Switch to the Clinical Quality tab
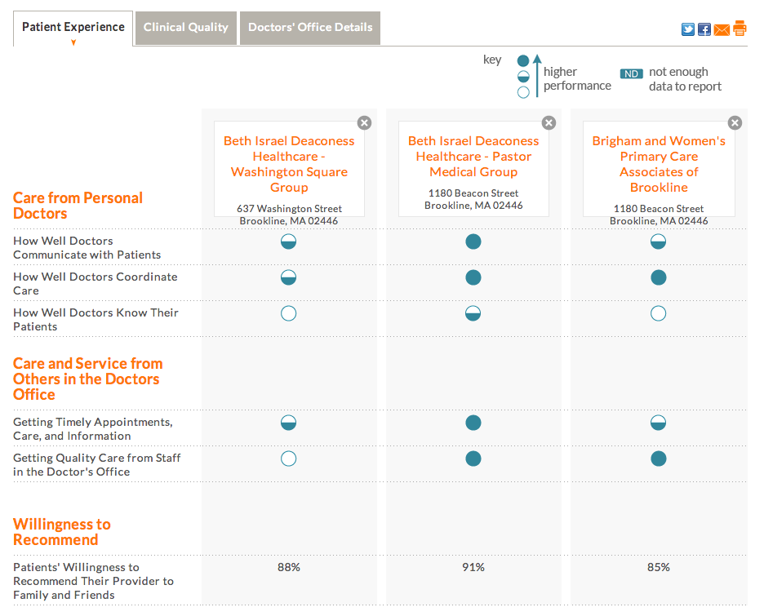764x616 pixels. [186, 28]
